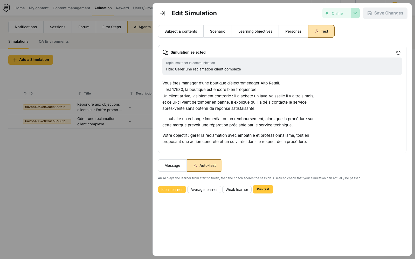Choose the Weak learner option
The width and height of the screenshot is (415, 259).
coord(237,190)
